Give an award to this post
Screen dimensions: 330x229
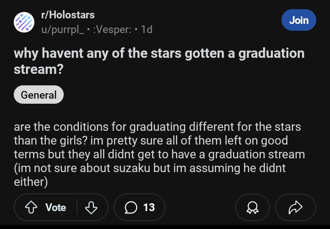(x=253, y=208)
